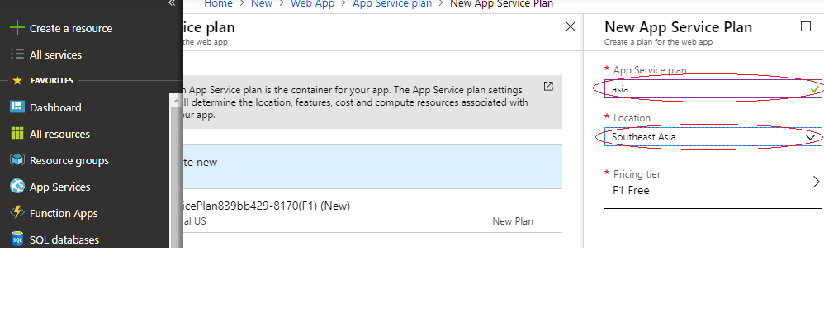Click the Function Apps lightning icon
The width and height of the screenshot is (824, 322).
[x=17, y=213]
